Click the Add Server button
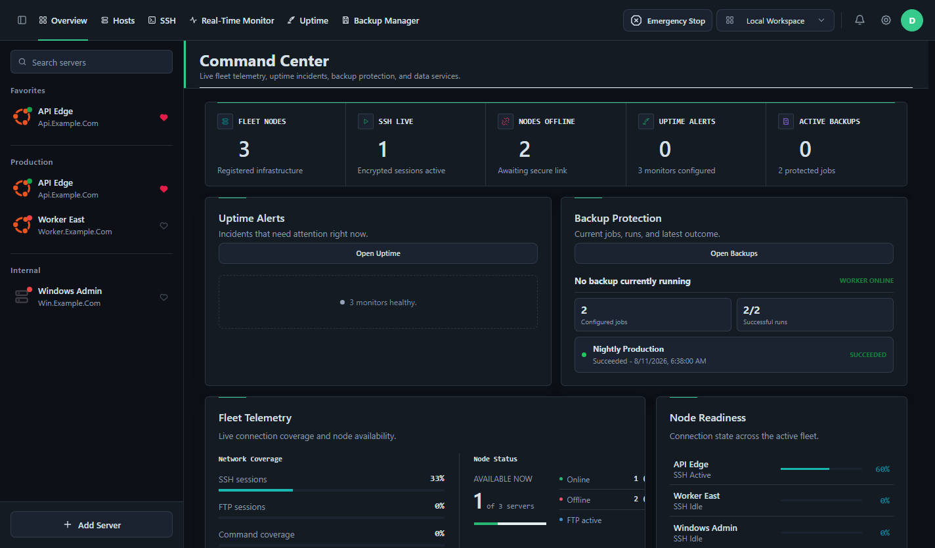This screenshot has height=548, width=935. click(91, 524)
